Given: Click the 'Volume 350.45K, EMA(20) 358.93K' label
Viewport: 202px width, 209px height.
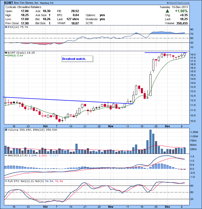Looking at the screenshot, I should click(x=33, y=130).
